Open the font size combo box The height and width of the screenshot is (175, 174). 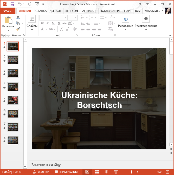coord(73,18)
